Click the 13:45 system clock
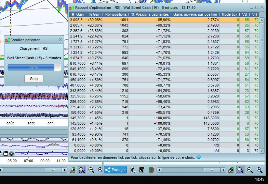 click(x=259, y=179)
